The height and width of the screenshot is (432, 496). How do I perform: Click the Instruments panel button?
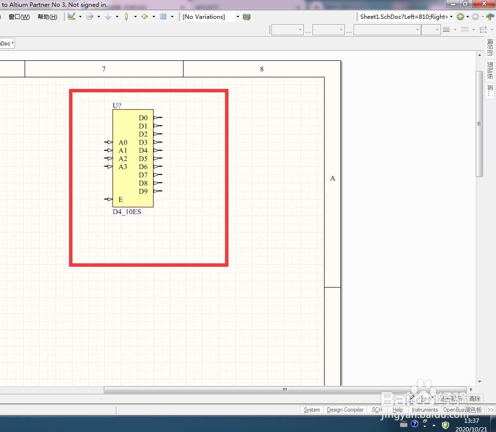(425, 410)
